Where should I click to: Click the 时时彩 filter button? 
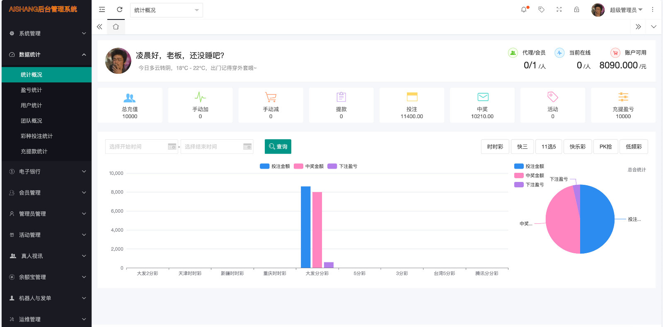(x=495, y=147)
